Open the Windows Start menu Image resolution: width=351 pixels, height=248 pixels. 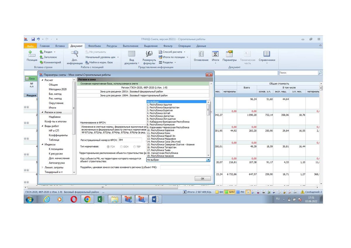pos(30,199)
